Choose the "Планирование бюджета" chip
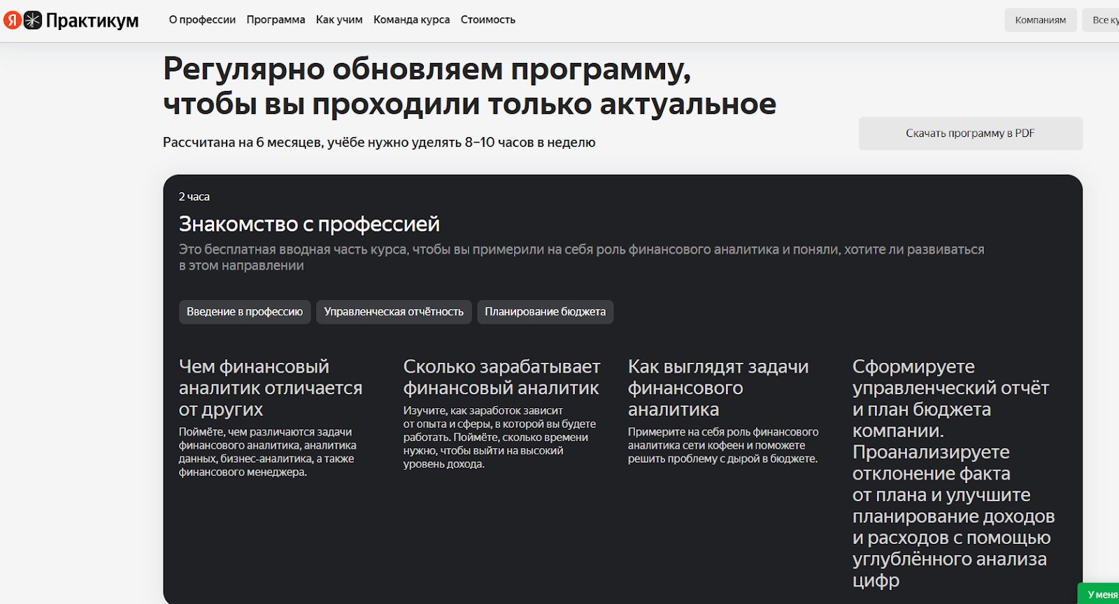 point(545,312)
